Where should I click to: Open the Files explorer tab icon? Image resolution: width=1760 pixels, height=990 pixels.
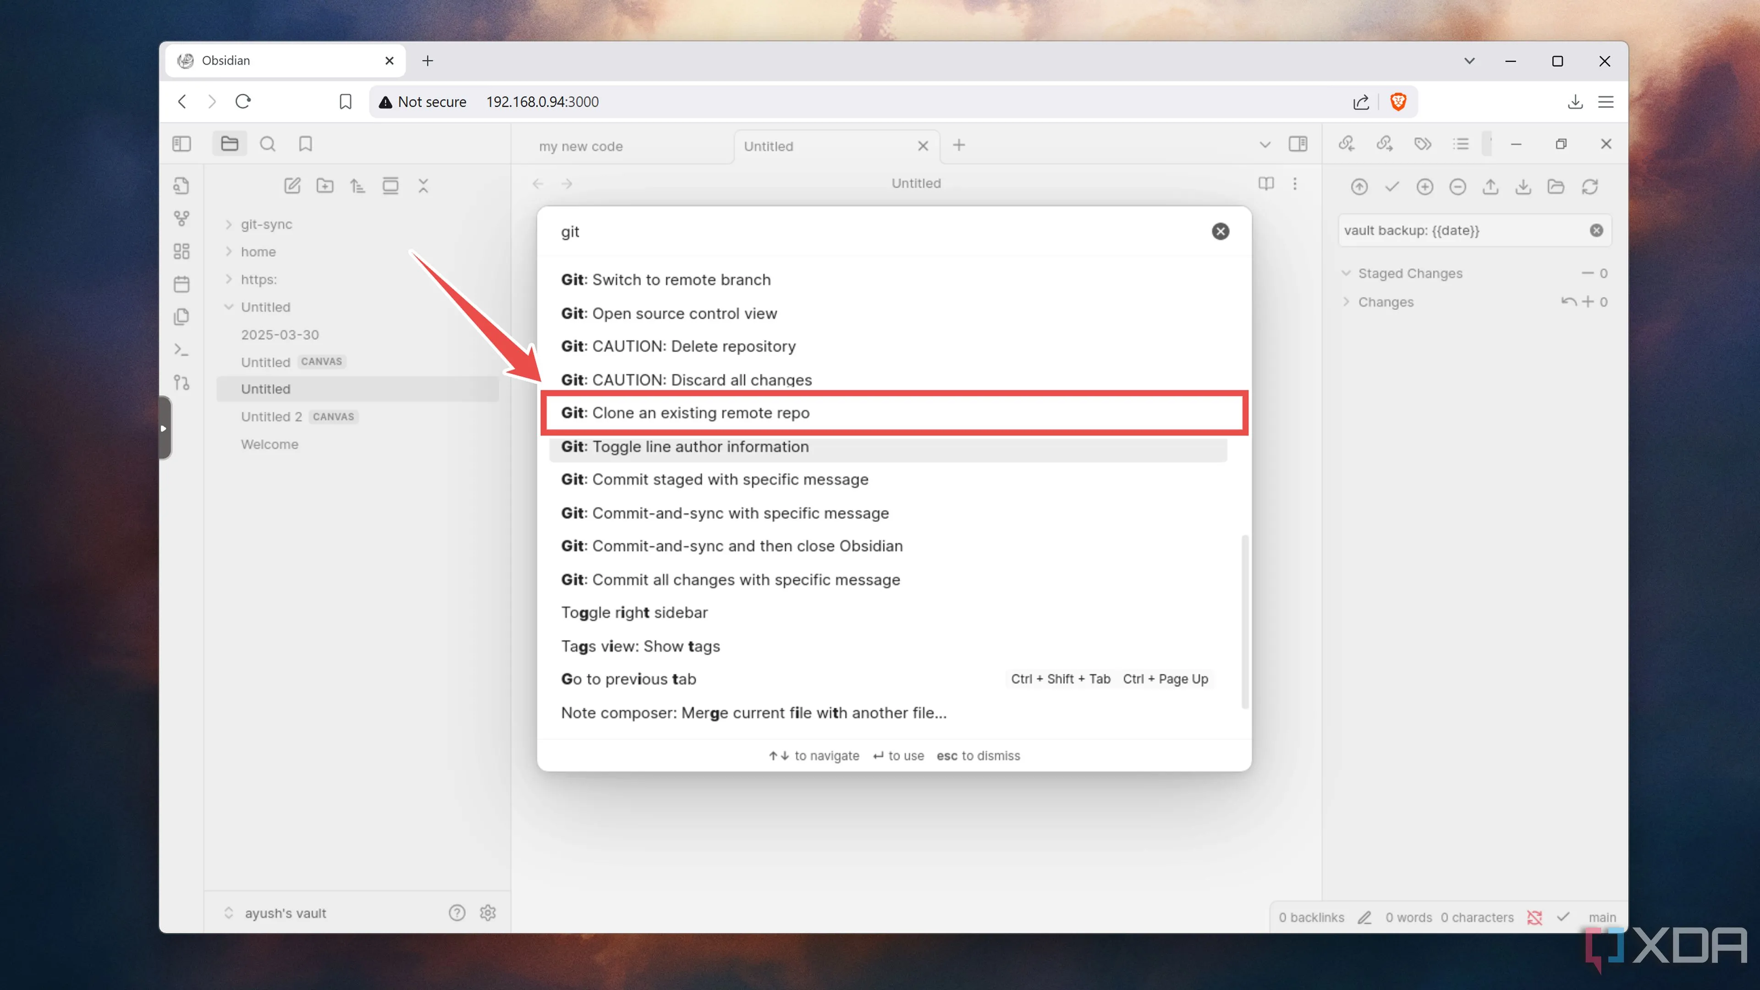[230, 143]
